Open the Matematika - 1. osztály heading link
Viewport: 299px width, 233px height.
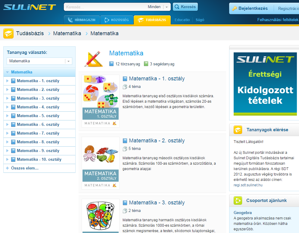coord(157,79)
